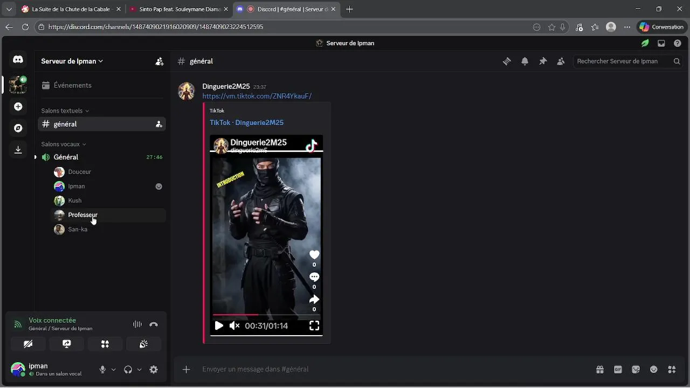Show pinned messages pin icon
Viewport: 690px width, 388px height.
[543, 61]
